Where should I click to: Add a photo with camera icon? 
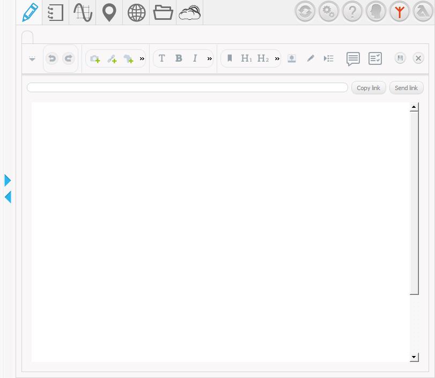pos(95,58)
